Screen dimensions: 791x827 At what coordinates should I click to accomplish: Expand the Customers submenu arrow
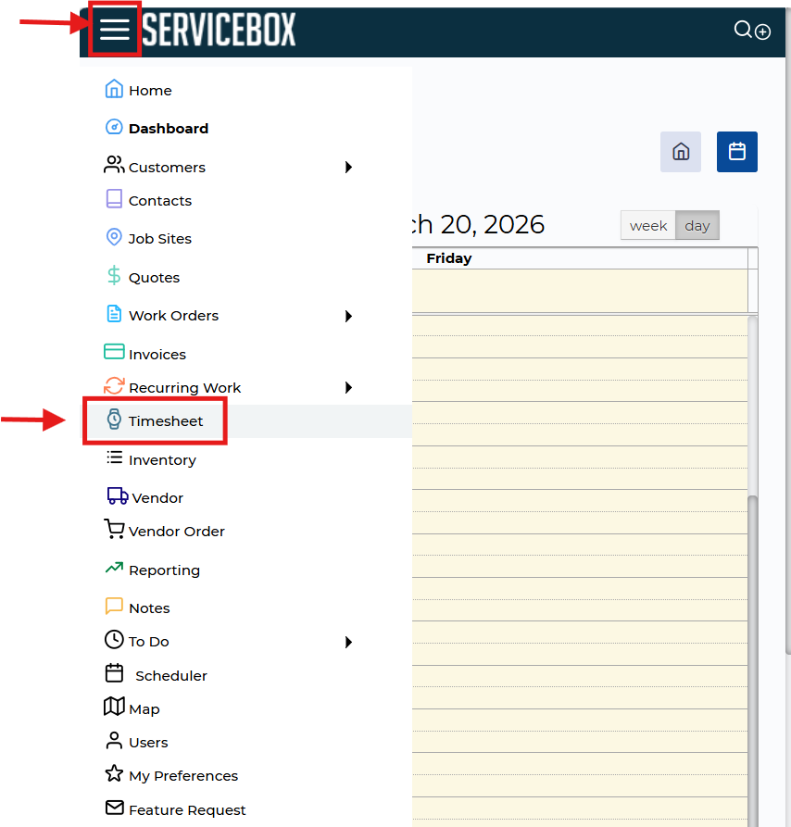point(348,168)
